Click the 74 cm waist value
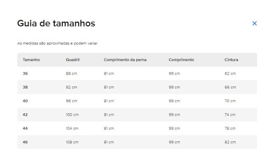The width and height of the screenshot is (277, 154). 230,115
